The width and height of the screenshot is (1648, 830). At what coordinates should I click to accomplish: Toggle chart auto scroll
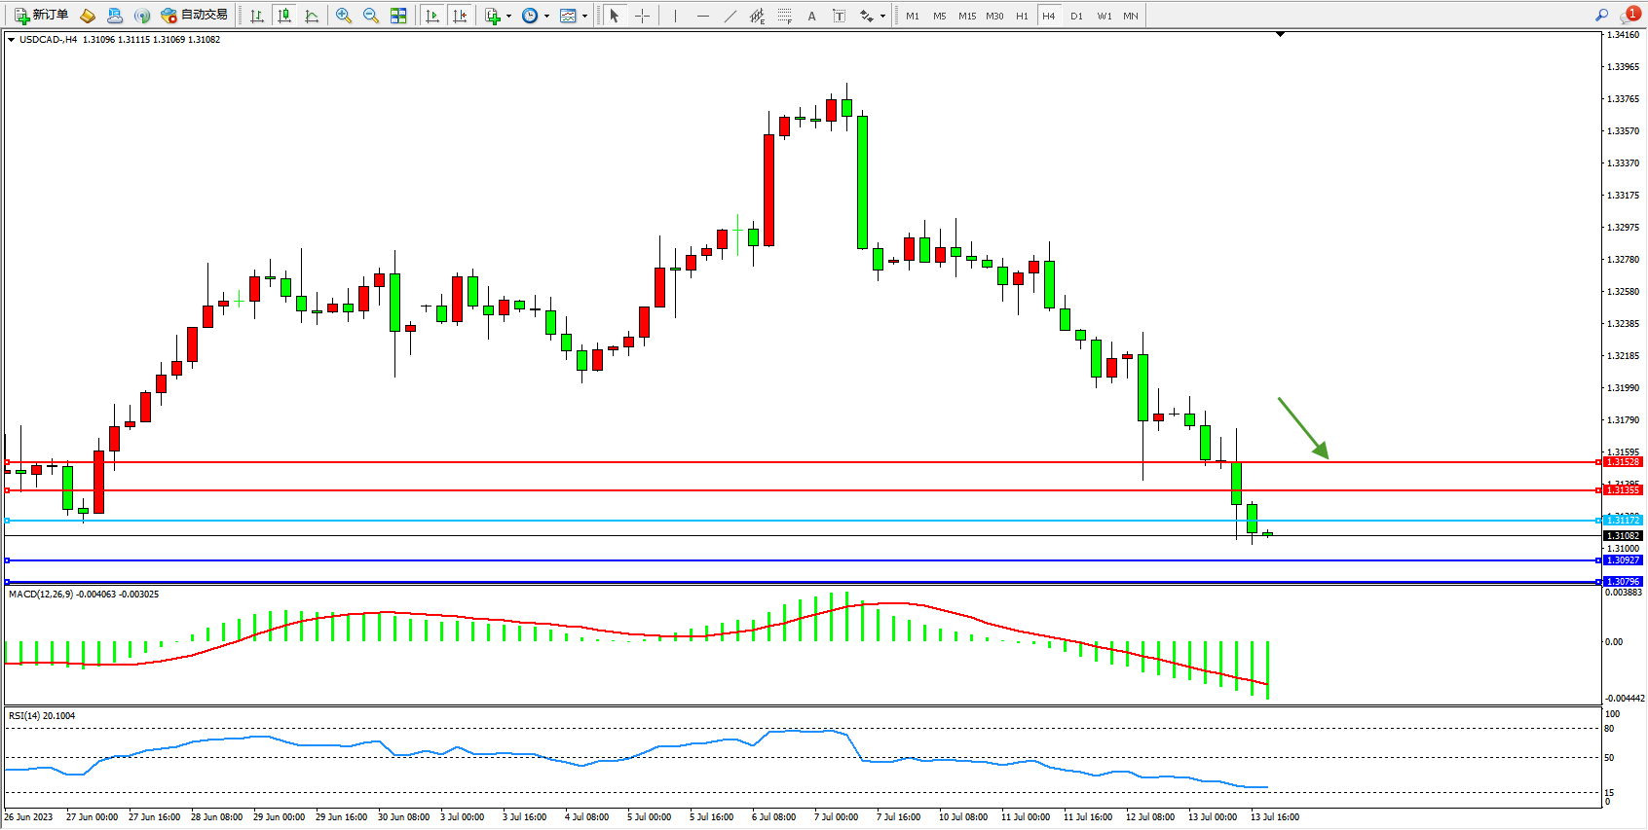click(x=432, y=16)
